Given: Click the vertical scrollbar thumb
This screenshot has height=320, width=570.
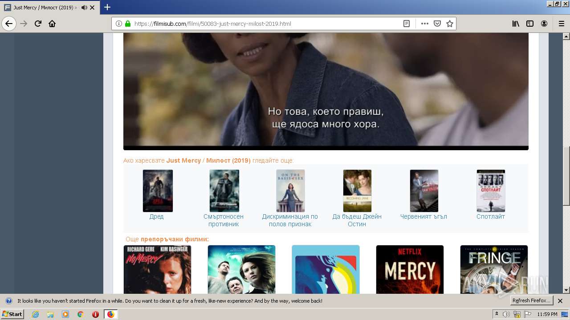Looking at the screenshot, I should [566, 176].
